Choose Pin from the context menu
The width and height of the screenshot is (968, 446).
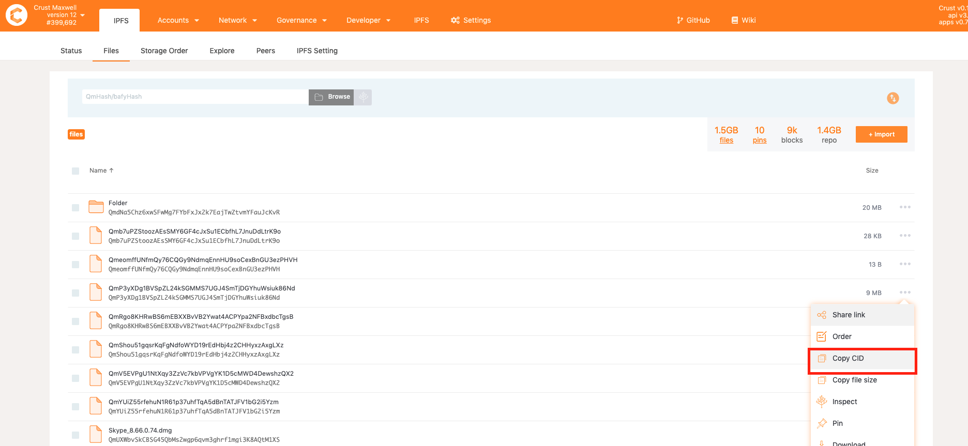pyautogui.click(x=837, y=423)
